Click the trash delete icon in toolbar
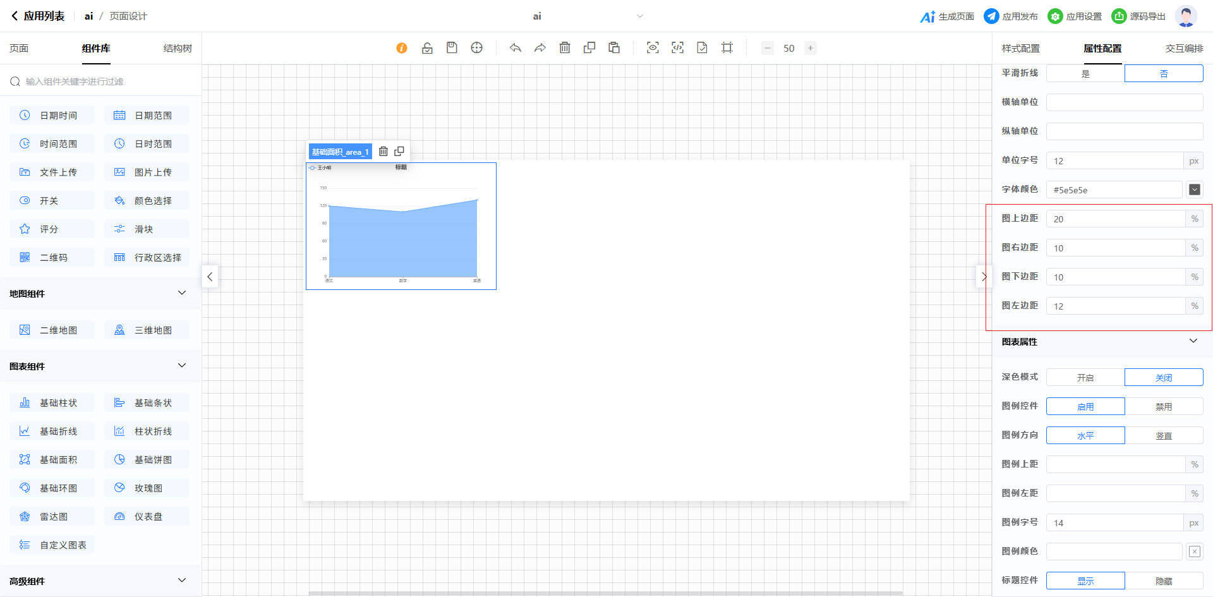 tap(565, 48)
